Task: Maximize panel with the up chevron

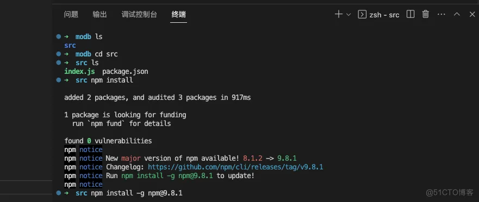Action: 457,14
